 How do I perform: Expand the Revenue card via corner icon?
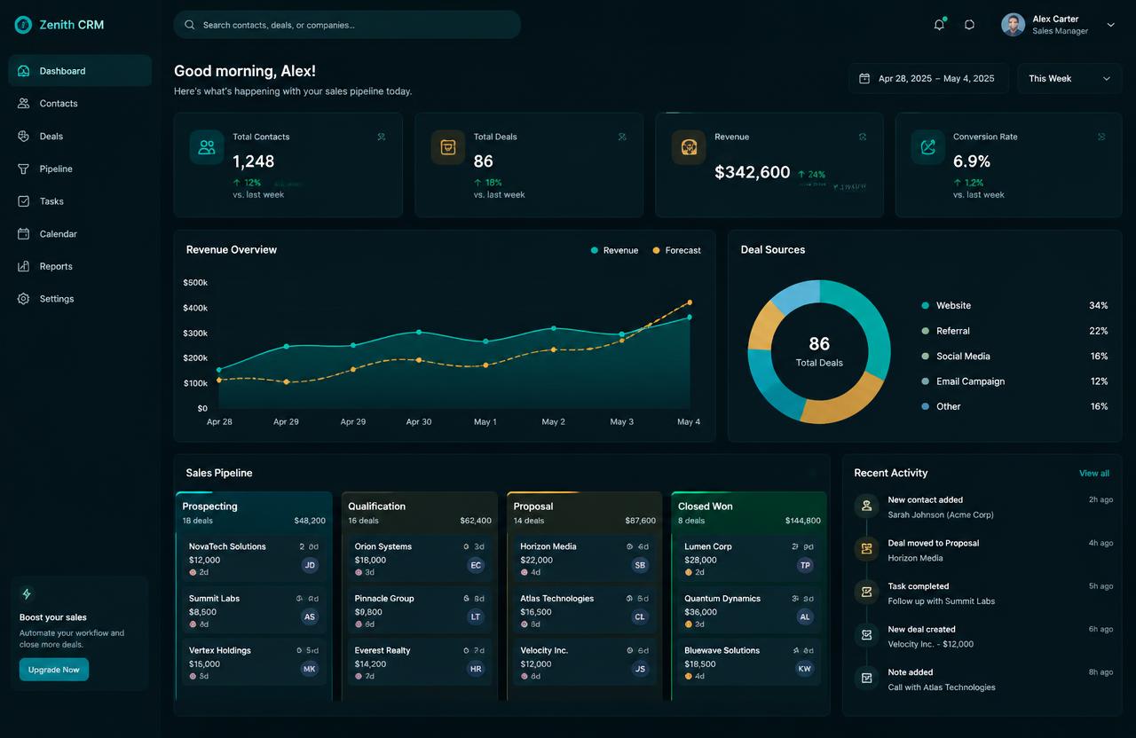click(863, 137)
